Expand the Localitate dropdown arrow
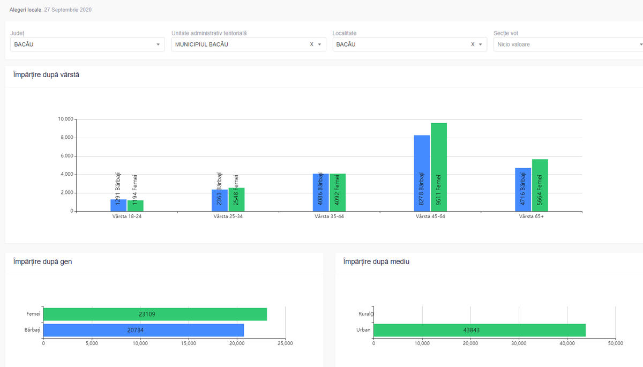The image size is (643, 367). [481, 44]
